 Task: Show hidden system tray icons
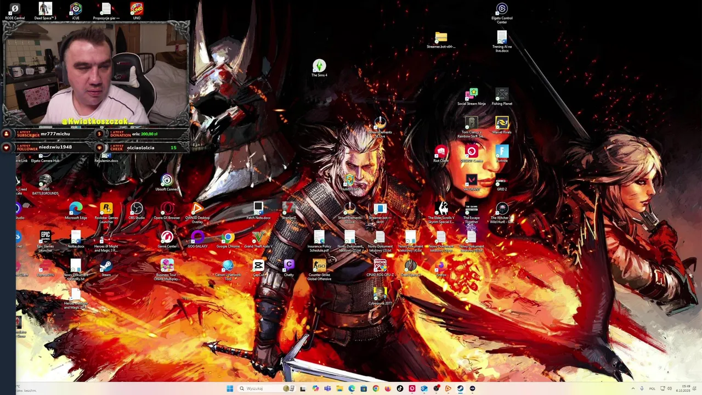point(633,388)
